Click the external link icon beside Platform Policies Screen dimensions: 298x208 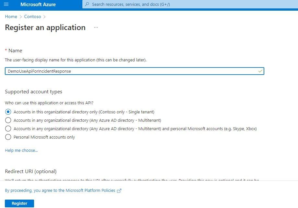(119, 191)
